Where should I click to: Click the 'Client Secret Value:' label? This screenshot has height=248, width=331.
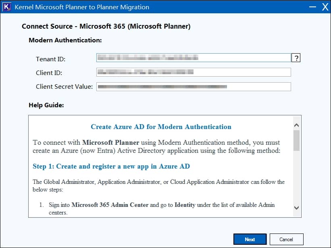coord(64,87)
